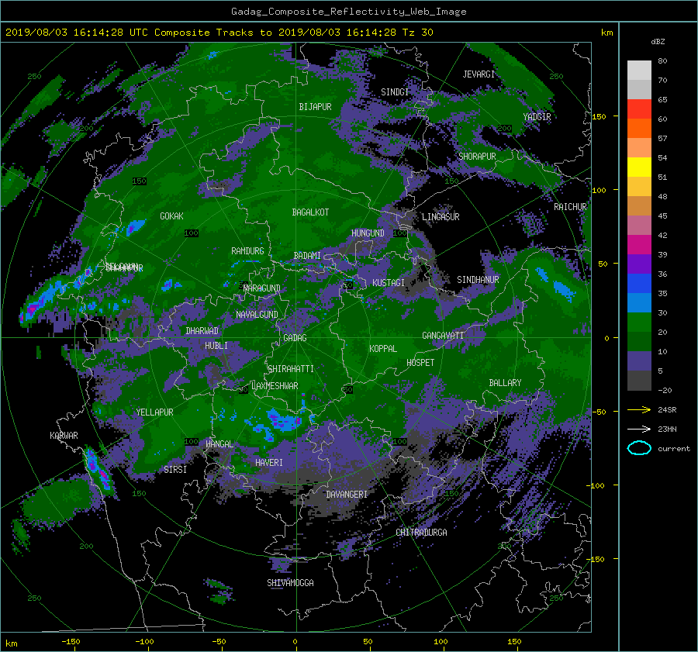
Task: Select the red 60 dBZ color swatch
Action: [639, 109]
